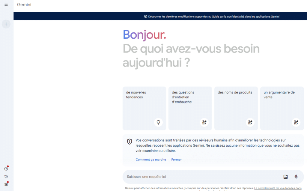Click pencil icon on questions d'entretien card
Image resolution: width=307 pixels, height=191 pixels.
(204, 122)
